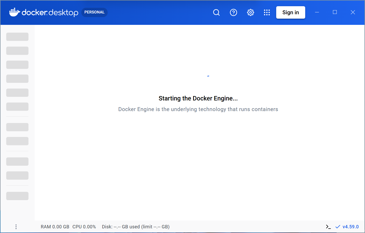Click the RAM usage indicator
Screen dimensions: 365x233
55,227
